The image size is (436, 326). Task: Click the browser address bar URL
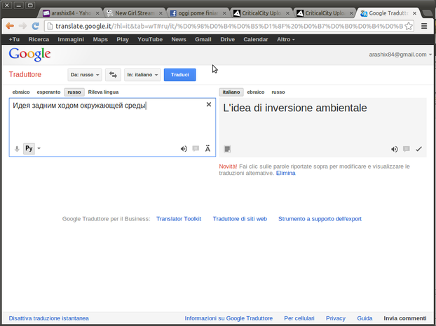point(229,26)
